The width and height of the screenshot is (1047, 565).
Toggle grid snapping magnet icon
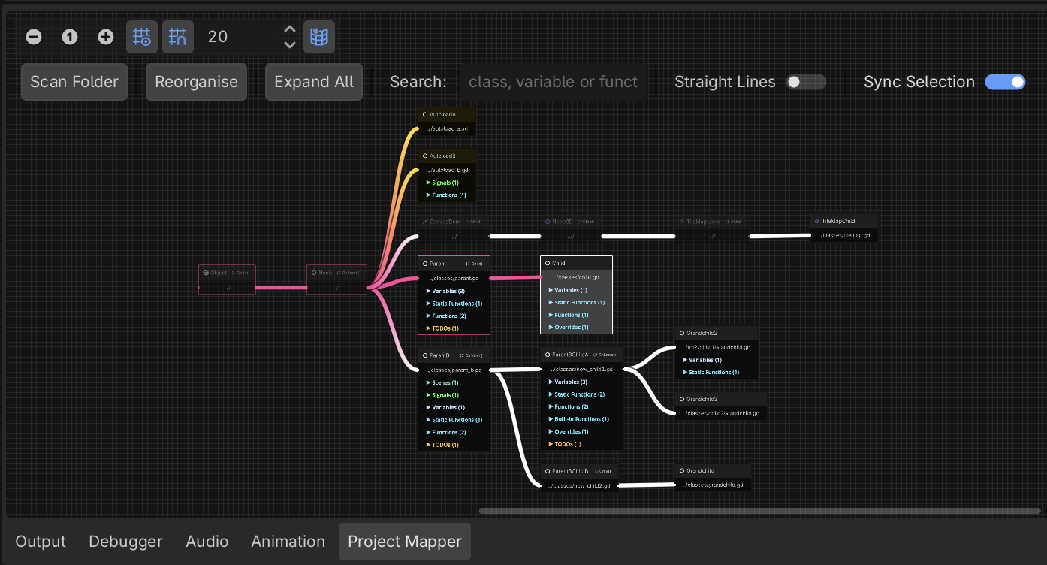178,37
